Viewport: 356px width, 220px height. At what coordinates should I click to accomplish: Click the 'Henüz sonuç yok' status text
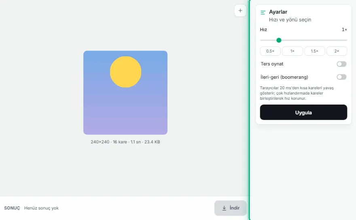[41, 208]
